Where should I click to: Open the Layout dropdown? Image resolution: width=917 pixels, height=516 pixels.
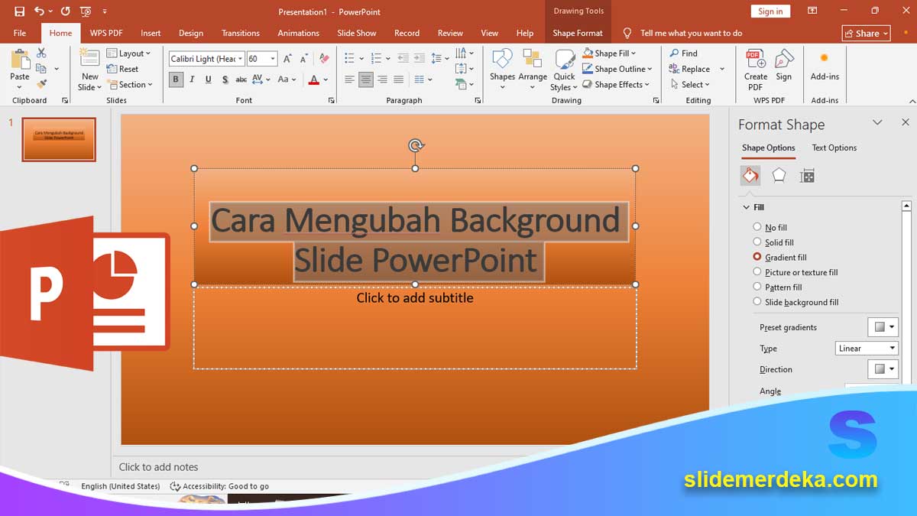pyautogui.click(x=128, y=54)
